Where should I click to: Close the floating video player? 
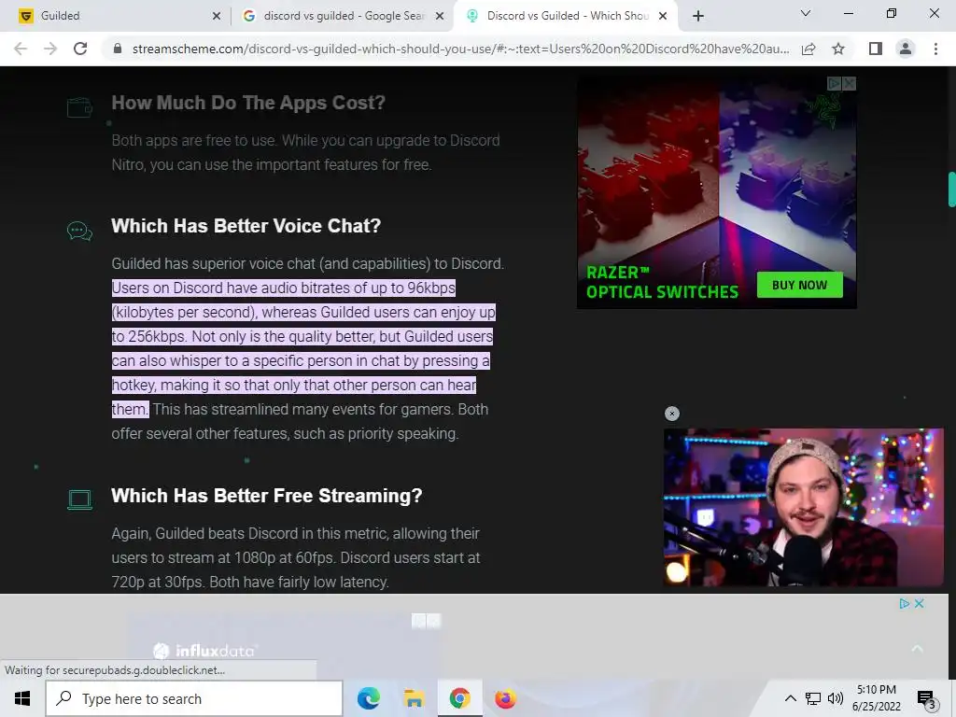(x=672, y=414)
